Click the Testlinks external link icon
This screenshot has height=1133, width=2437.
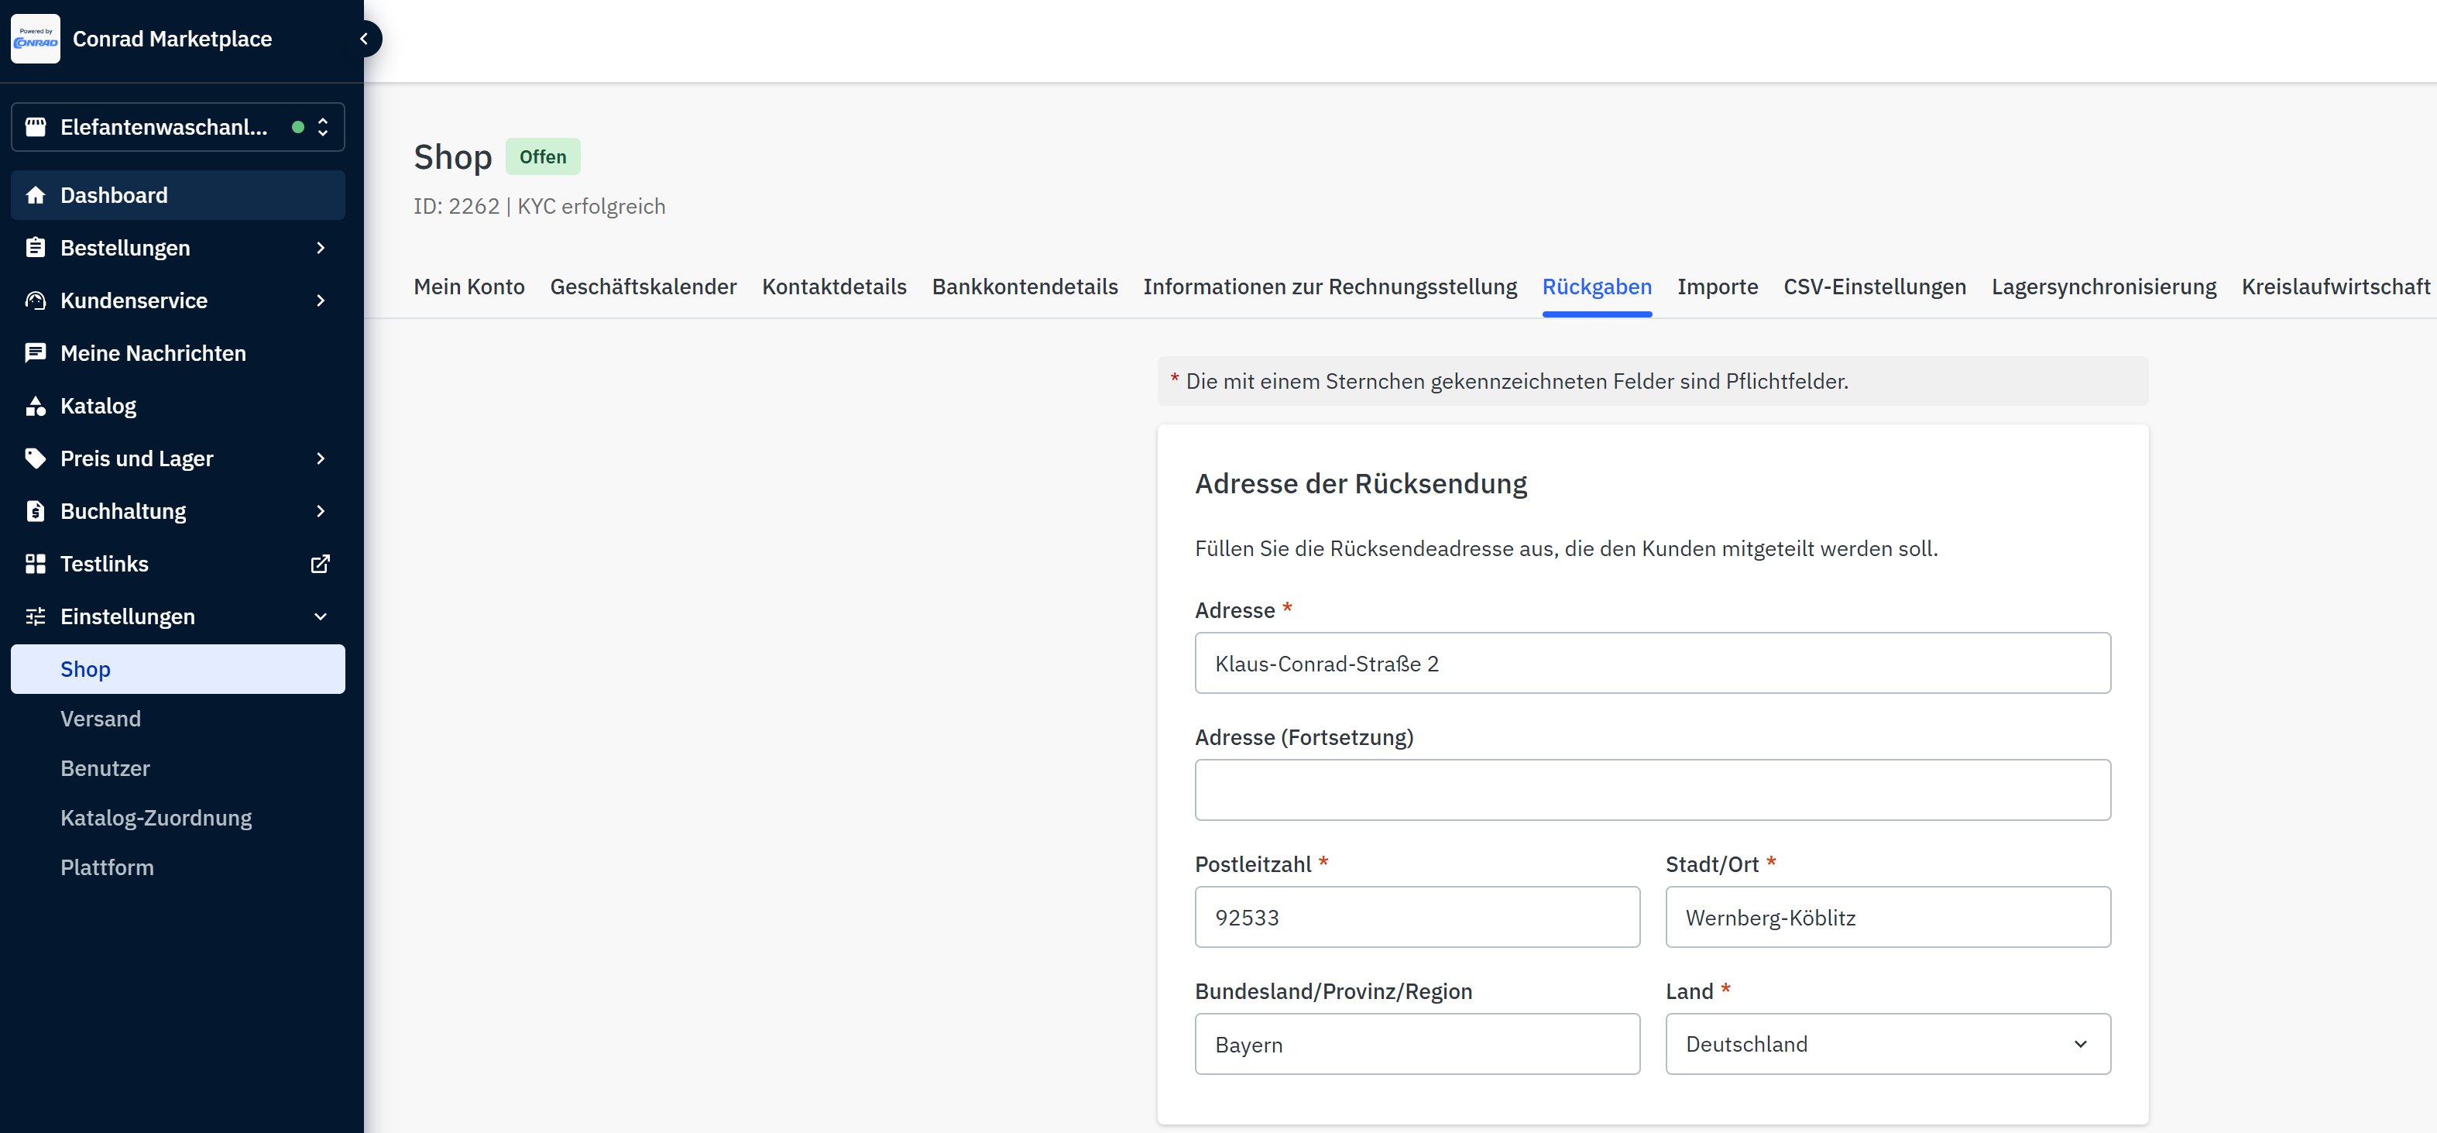[321, 564]
